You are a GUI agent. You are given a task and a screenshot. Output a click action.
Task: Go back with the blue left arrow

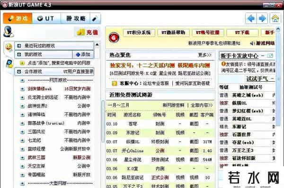pyautogui.click(x=251, y=18)
